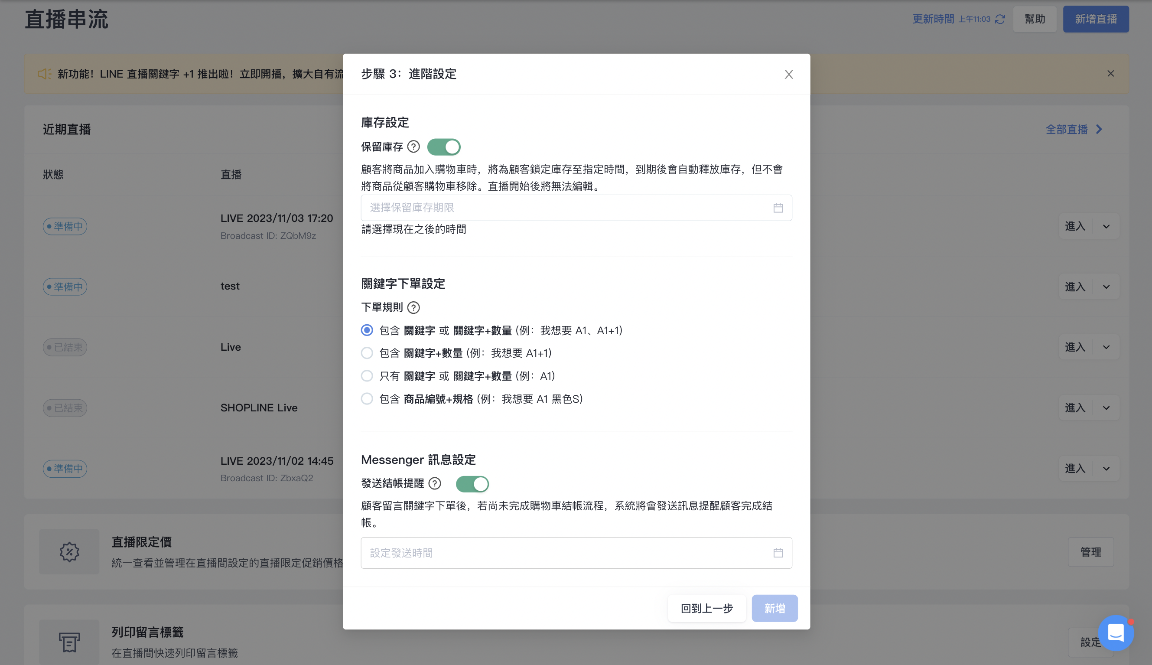Open the 設定發送時間 field
The height and width of the screenshot is (665, 1152).
coord(576,553)
